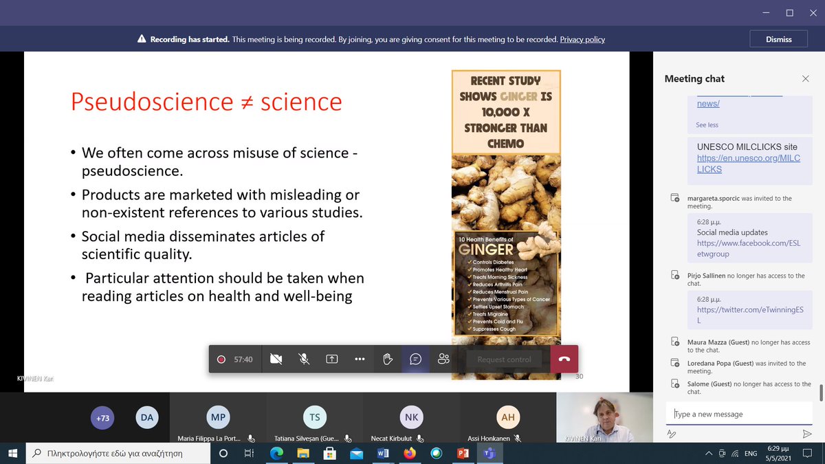Raise your hand

point(386,358)
